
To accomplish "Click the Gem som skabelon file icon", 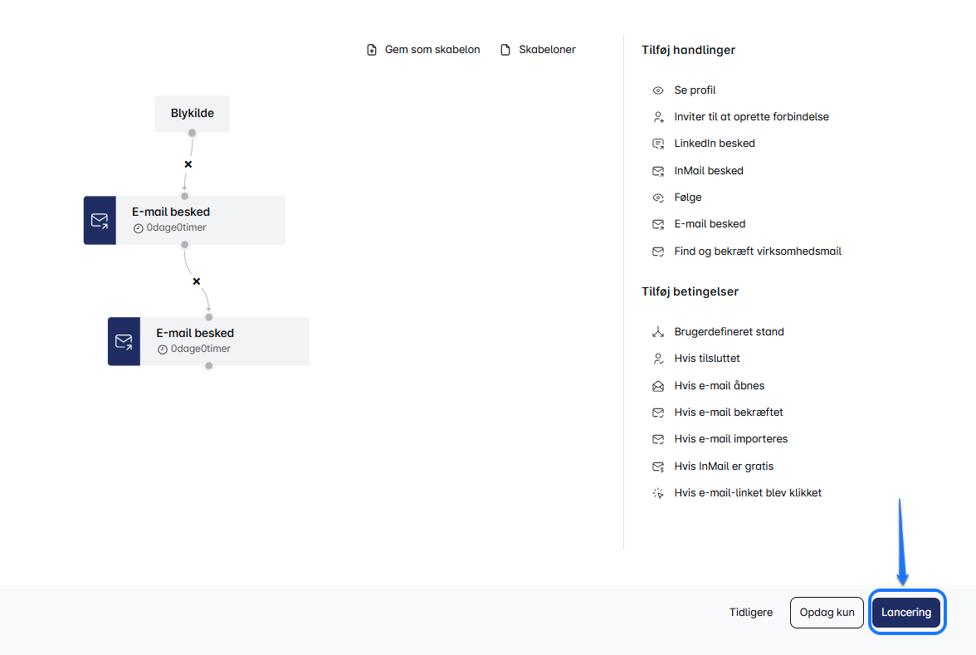I will pyautogui.click(x=372, y=50).
